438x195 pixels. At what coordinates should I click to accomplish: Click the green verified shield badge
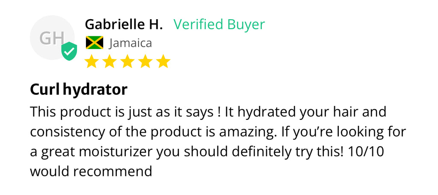pyautogui.click(x=69, y=51)
